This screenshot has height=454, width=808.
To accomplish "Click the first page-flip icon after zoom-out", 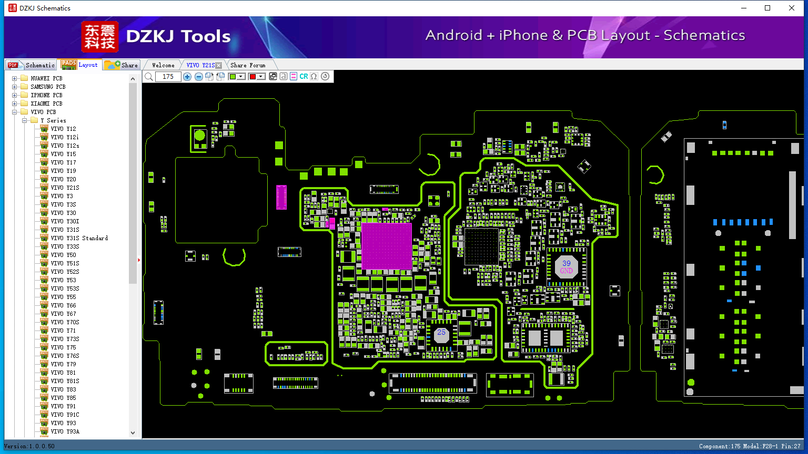I will pos(209,77).
